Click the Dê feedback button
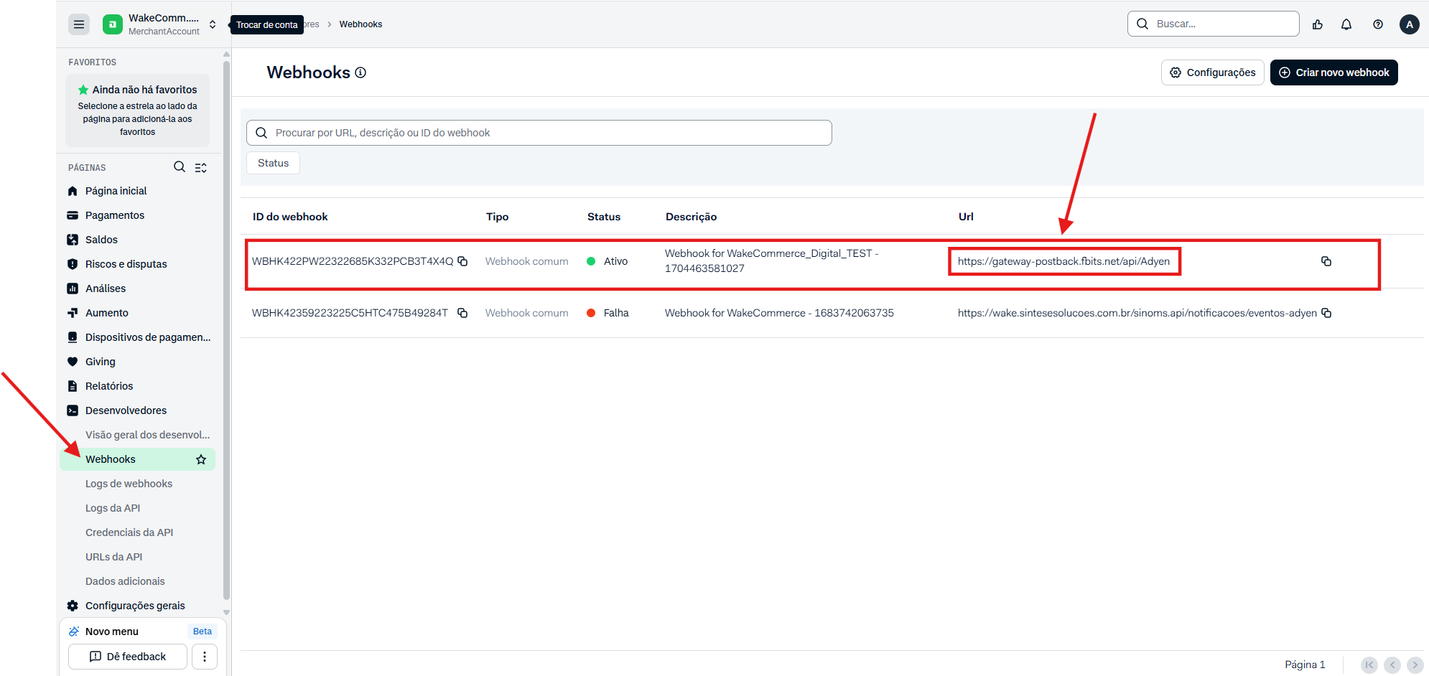 [x=128, y=657]
